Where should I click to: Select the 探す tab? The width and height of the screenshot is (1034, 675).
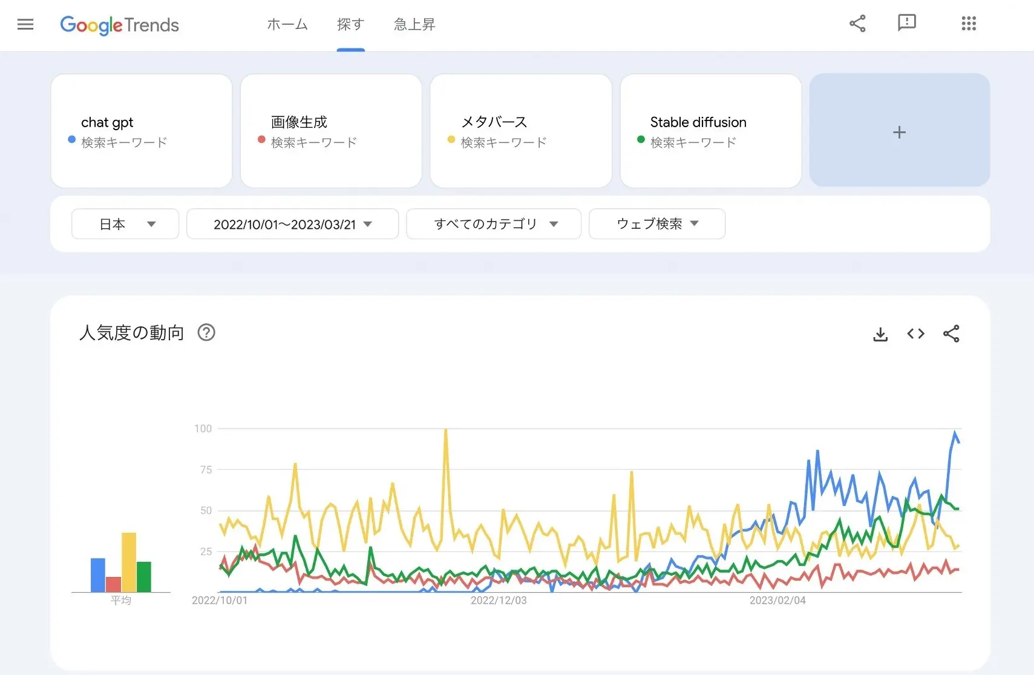point(350,24)
